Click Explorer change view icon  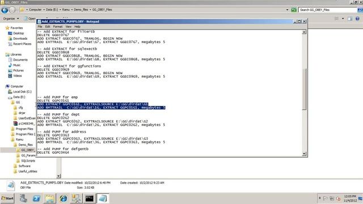tap(336, 19)
